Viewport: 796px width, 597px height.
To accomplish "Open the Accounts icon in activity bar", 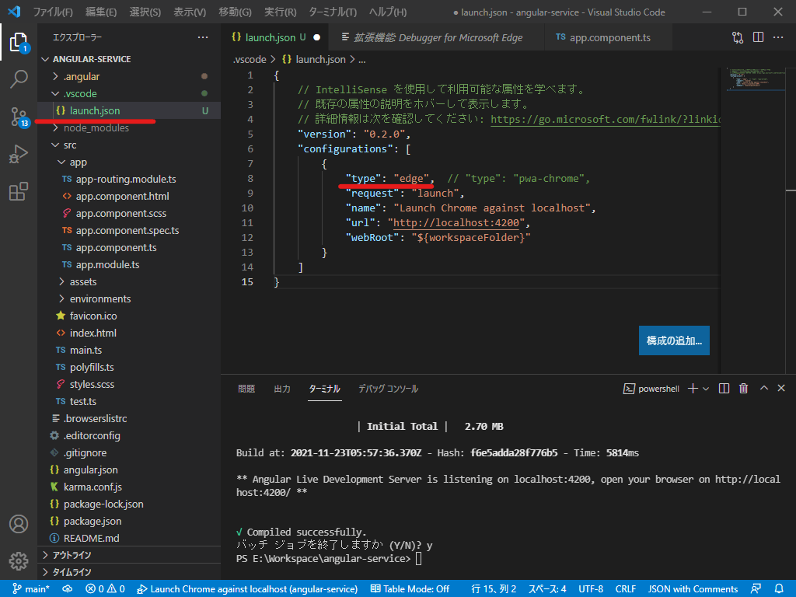I will click(x=19, y=523).
